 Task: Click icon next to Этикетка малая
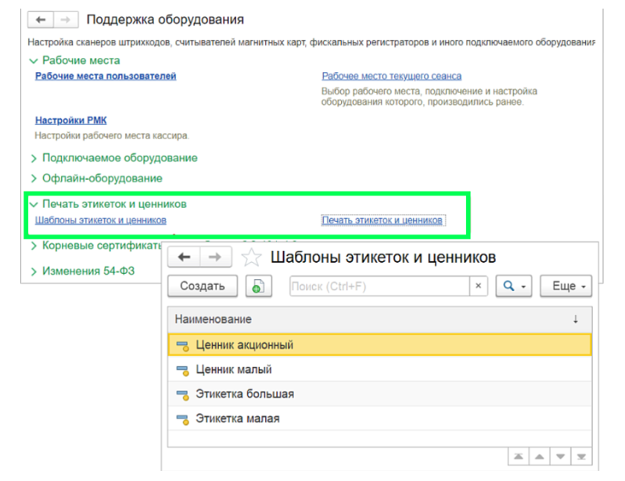click(x=182, y=419)
